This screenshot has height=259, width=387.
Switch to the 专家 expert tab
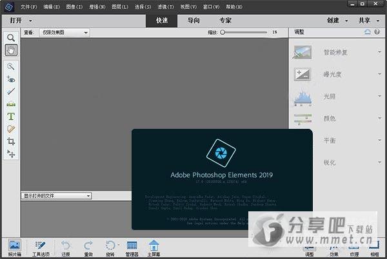pyautogui.click(x=225, y=21)
